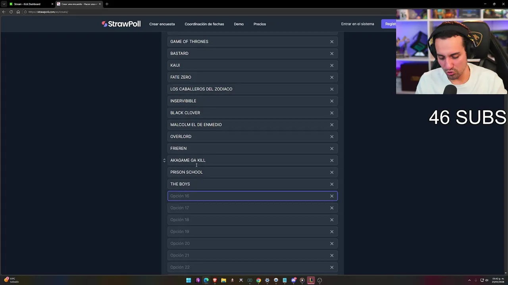
Task: Open the Windows Start menu
Action: coord(189,280)
